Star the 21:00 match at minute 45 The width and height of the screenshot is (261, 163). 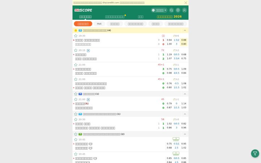[76, 99]
